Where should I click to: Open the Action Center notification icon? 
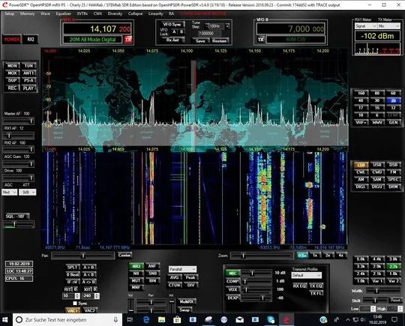[394, 320]
